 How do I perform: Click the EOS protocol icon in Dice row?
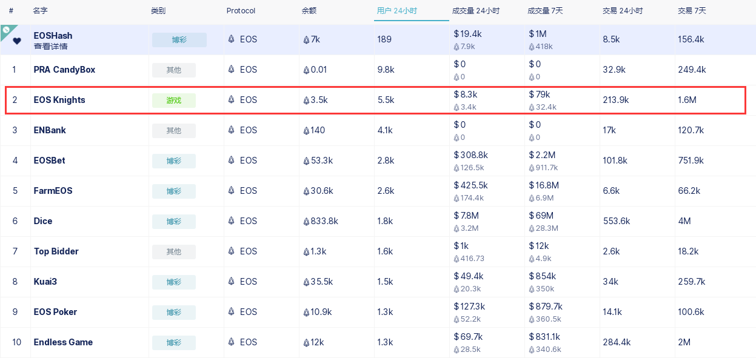tap(231, 220)
